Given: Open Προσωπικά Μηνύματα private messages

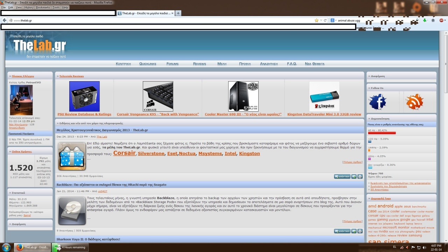Looking at the screenshot, I should tap(21, 133).
